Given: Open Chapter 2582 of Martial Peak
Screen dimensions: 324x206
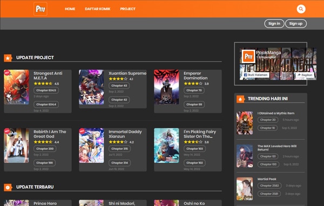Looking at the screenshot, I should coord(269,186).
